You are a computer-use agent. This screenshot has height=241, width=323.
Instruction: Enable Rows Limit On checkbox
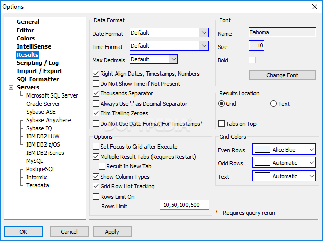pos(96,196)
